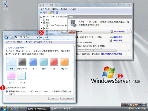This screenshot has width=148, height=111.
Task: Open 編集(E) menu in the color window
Action: coord(20,42)
